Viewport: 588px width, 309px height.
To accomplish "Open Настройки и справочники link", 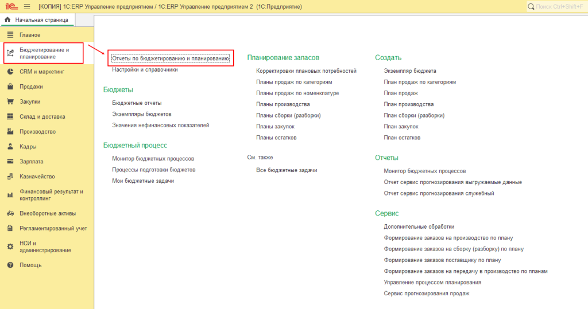I will [145, 69].
